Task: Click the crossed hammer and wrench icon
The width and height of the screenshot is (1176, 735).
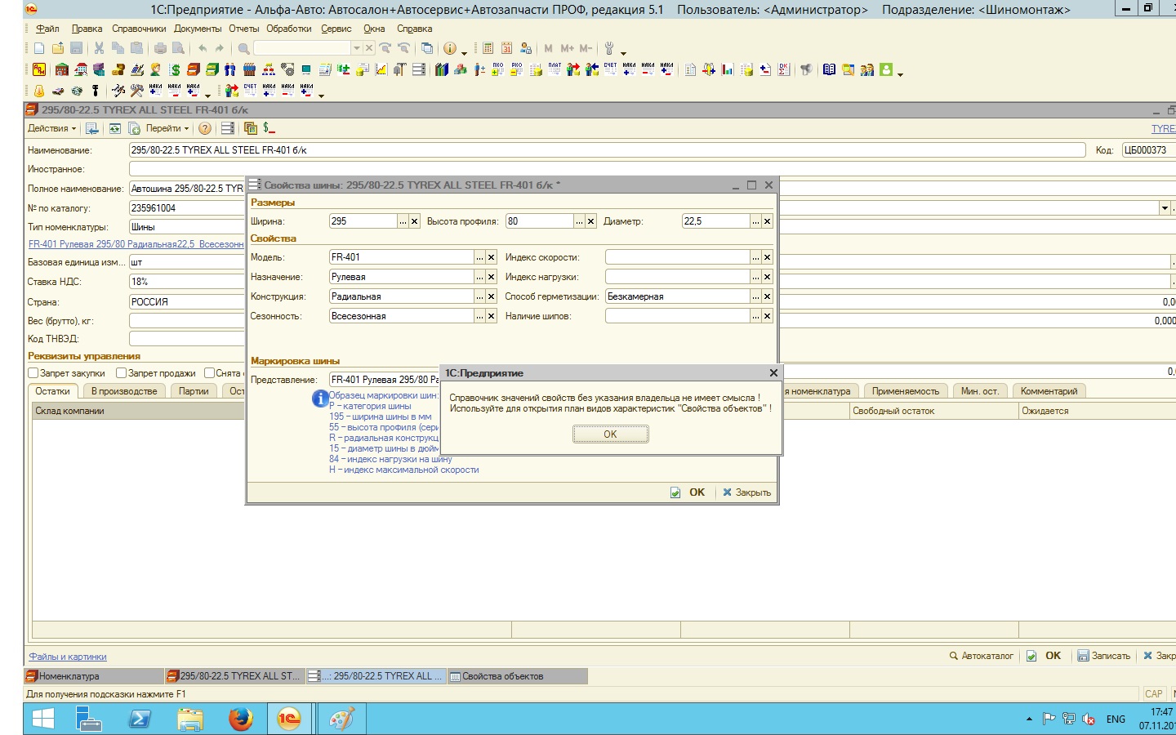Action: (x=137, y=91)
